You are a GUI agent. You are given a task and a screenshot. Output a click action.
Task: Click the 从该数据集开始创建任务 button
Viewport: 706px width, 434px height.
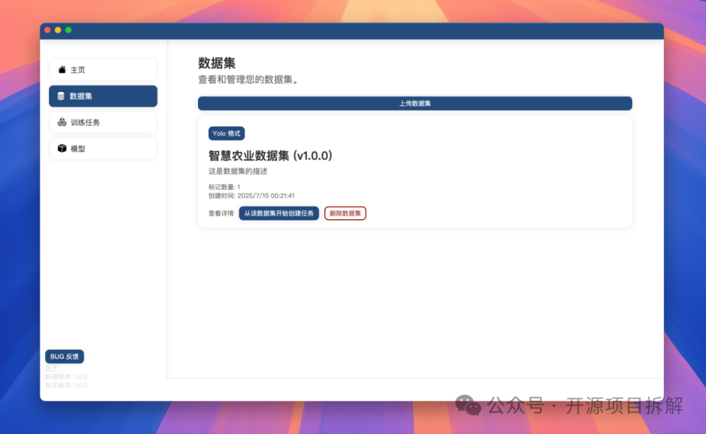[278, 213]
